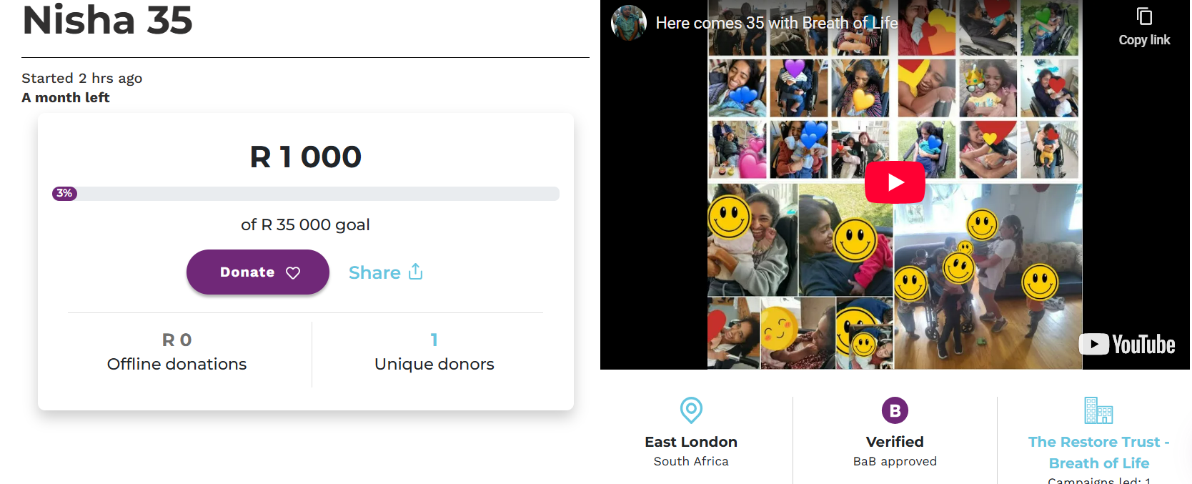1192x484 pixels.
Task: Open video title 'Here comes 35 with Breath of Life'
Action: tap(777, 23)
